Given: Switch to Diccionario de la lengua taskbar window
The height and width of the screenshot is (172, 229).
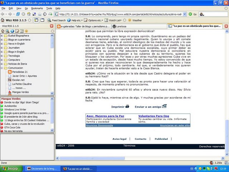Looking at the screenshot, I should (x=42, y=169).
